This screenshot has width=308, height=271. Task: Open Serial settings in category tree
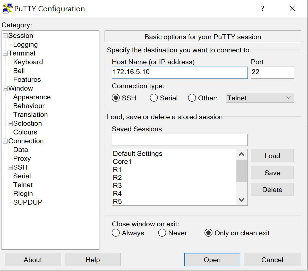tap(22, 176)
